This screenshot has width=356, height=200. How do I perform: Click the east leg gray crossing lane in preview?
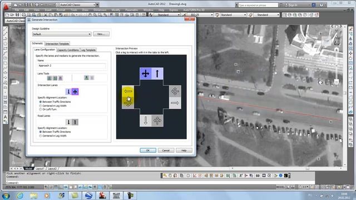click(x=175, y=91)
